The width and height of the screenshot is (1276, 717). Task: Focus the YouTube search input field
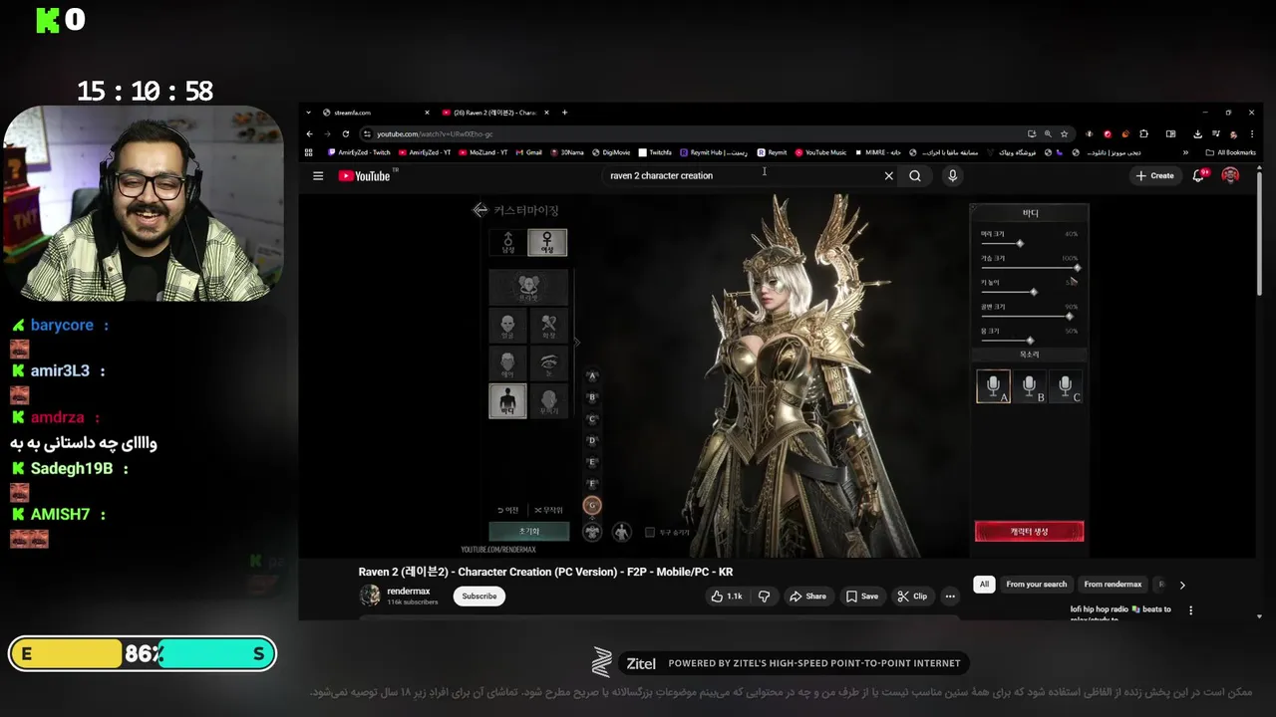coord(743,176)
